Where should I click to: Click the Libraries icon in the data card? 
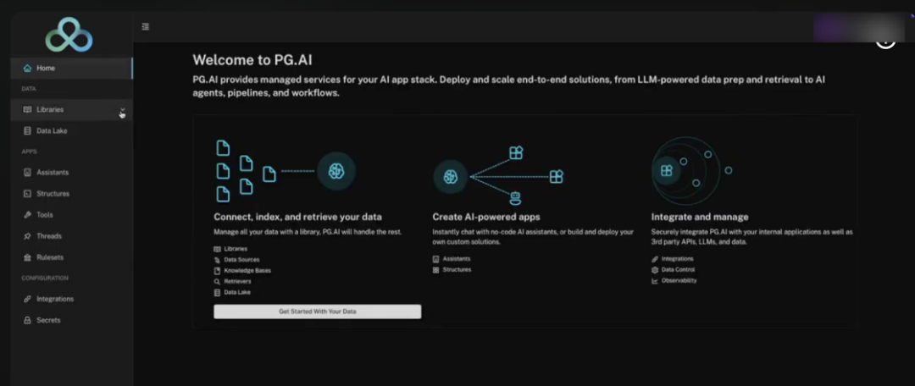click(x=217, y=249)
